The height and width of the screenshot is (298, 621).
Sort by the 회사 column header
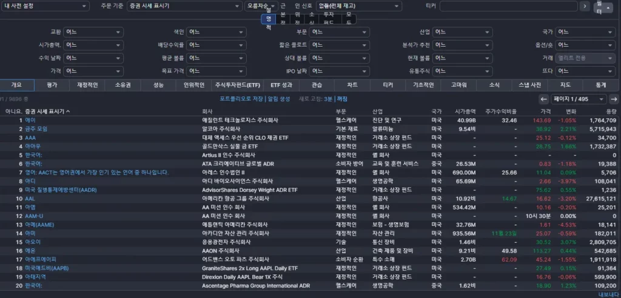tap(207, 111)
